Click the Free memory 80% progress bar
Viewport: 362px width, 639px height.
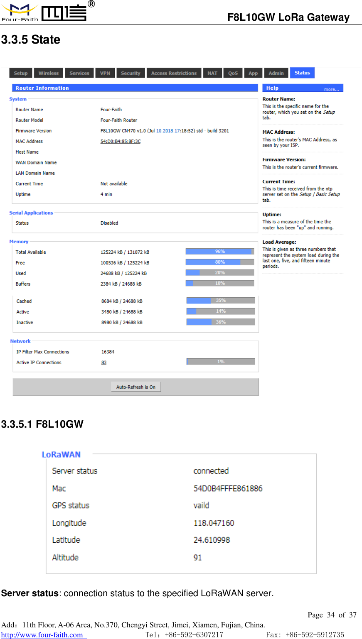220,262
